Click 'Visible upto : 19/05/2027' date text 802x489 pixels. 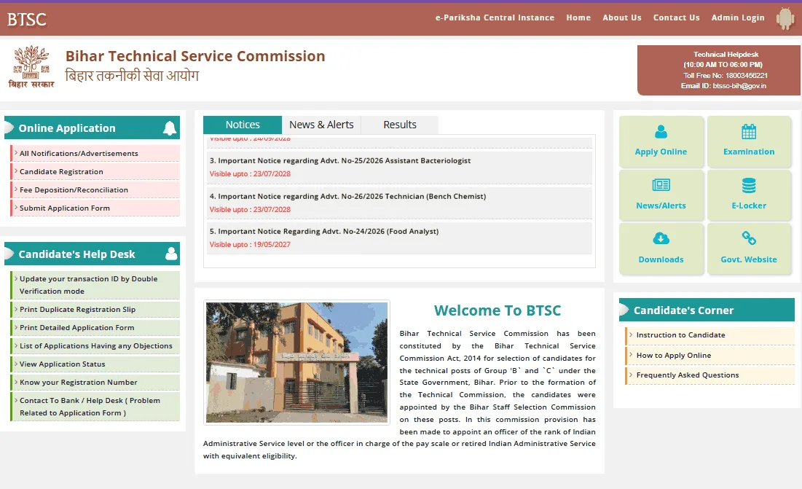point(250,245)
